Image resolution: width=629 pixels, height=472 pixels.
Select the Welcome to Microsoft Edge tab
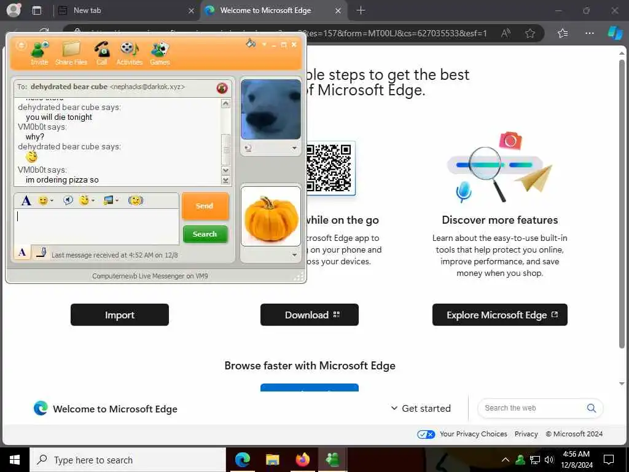273,10
